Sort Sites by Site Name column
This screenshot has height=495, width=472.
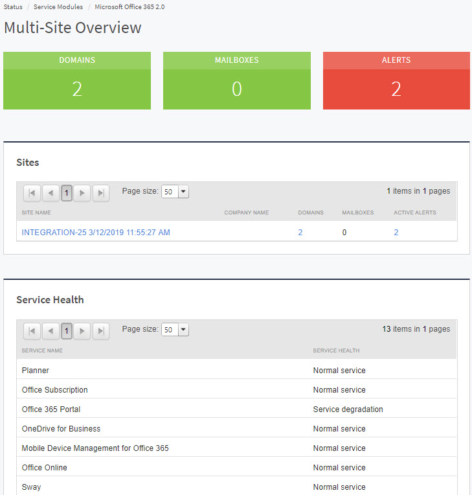click(36, 213)
